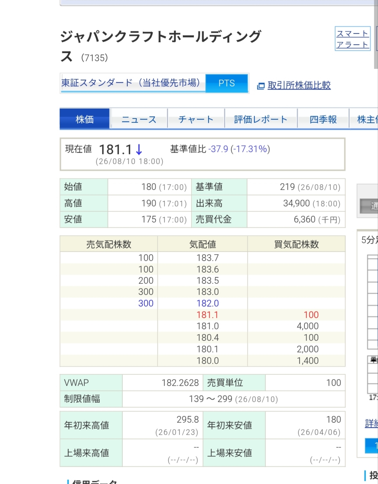Click the 年初来高値 value 295.8
378x484 pixels.
pos(188,420)
